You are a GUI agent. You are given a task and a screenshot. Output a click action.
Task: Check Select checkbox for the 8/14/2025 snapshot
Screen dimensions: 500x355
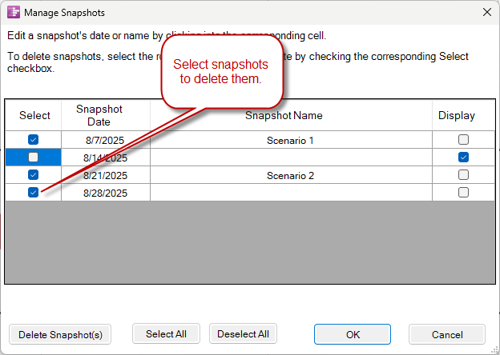click(33, 158)
